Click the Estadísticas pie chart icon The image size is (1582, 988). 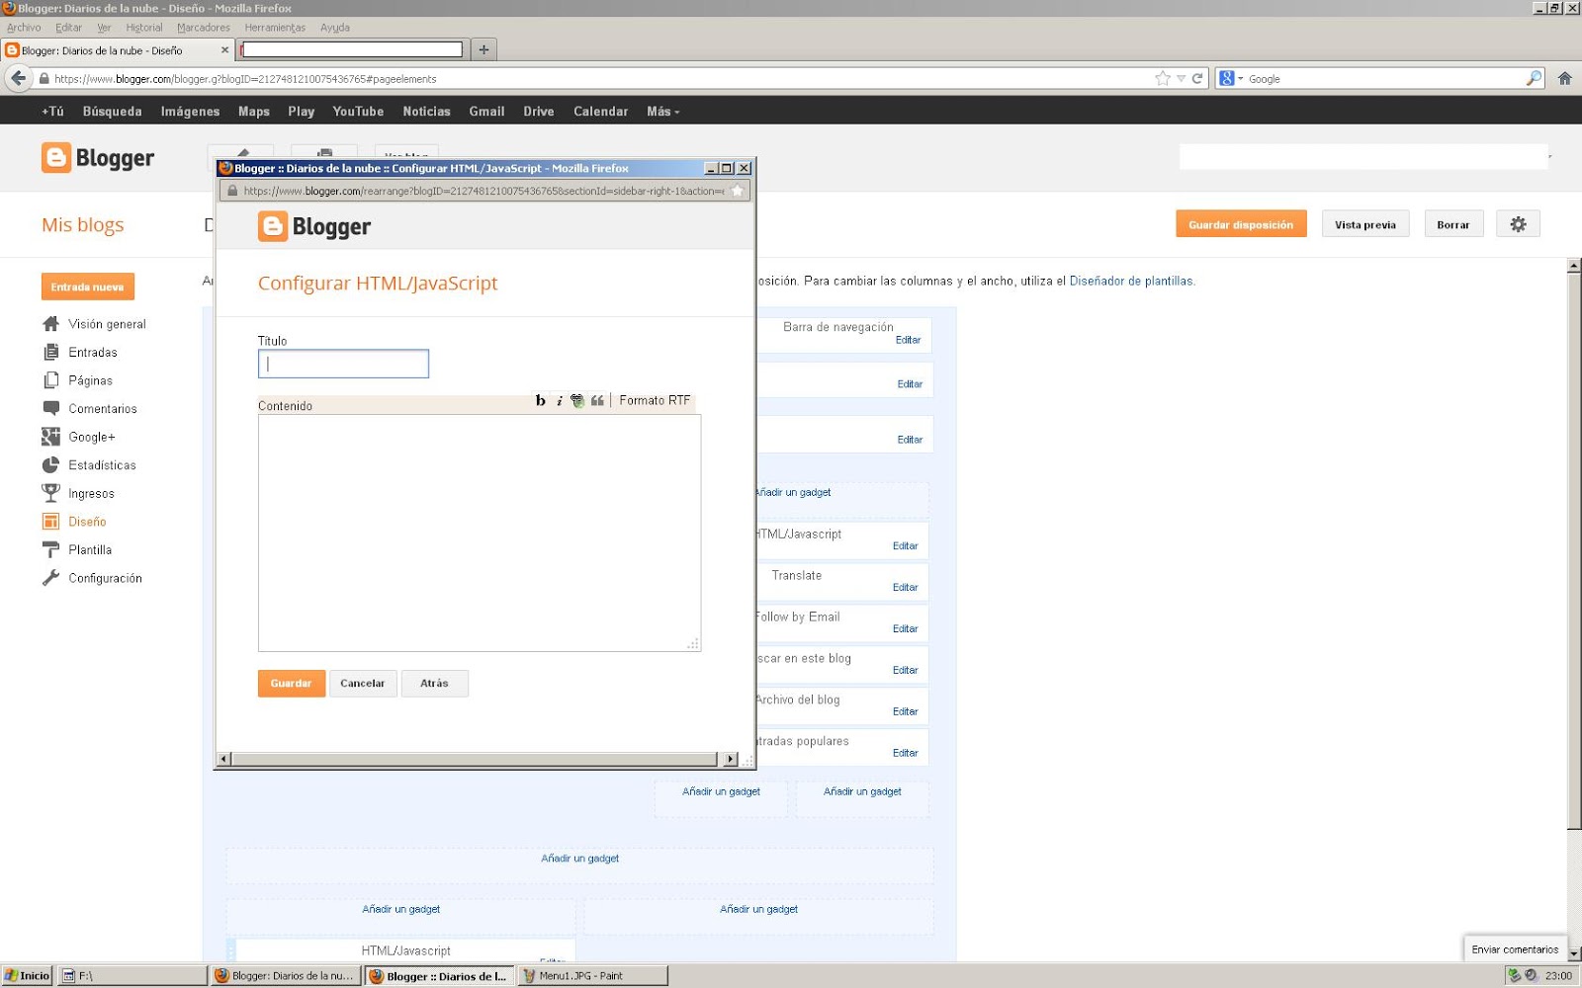tap(51, 465)
